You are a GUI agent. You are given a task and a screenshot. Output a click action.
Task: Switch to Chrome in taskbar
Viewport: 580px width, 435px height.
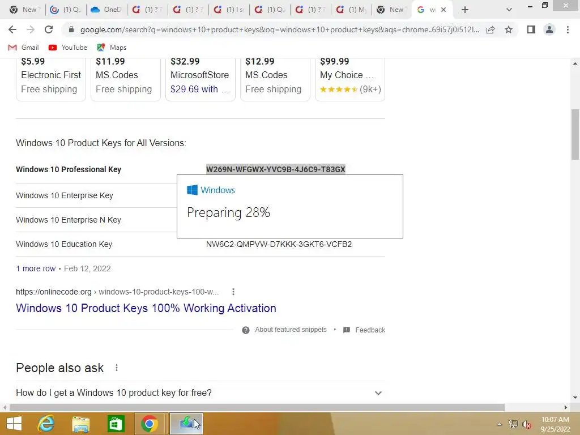coord(150,424)
